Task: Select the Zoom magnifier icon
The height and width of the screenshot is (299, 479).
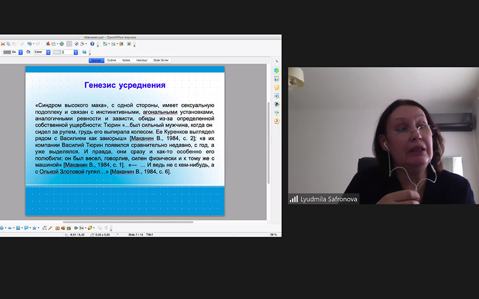Action: pyautogui.click(x=82, y=44)
